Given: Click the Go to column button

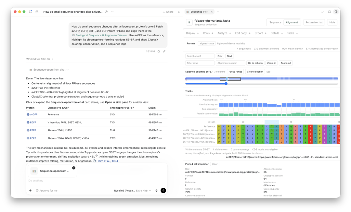Looking at the screenshot, I should pyautogui.click(x=255, y=63).
